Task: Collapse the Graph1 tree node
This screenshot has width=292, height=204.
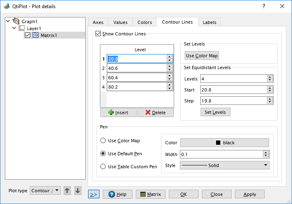Action: (8, 21)
